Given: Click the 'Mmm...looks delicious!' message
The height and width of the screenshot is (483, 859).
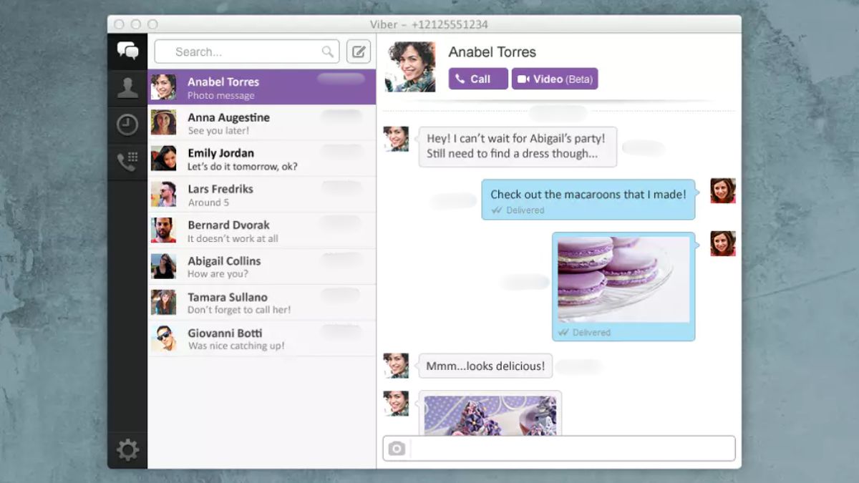Looking at the screenshot, I should [485, 366].
